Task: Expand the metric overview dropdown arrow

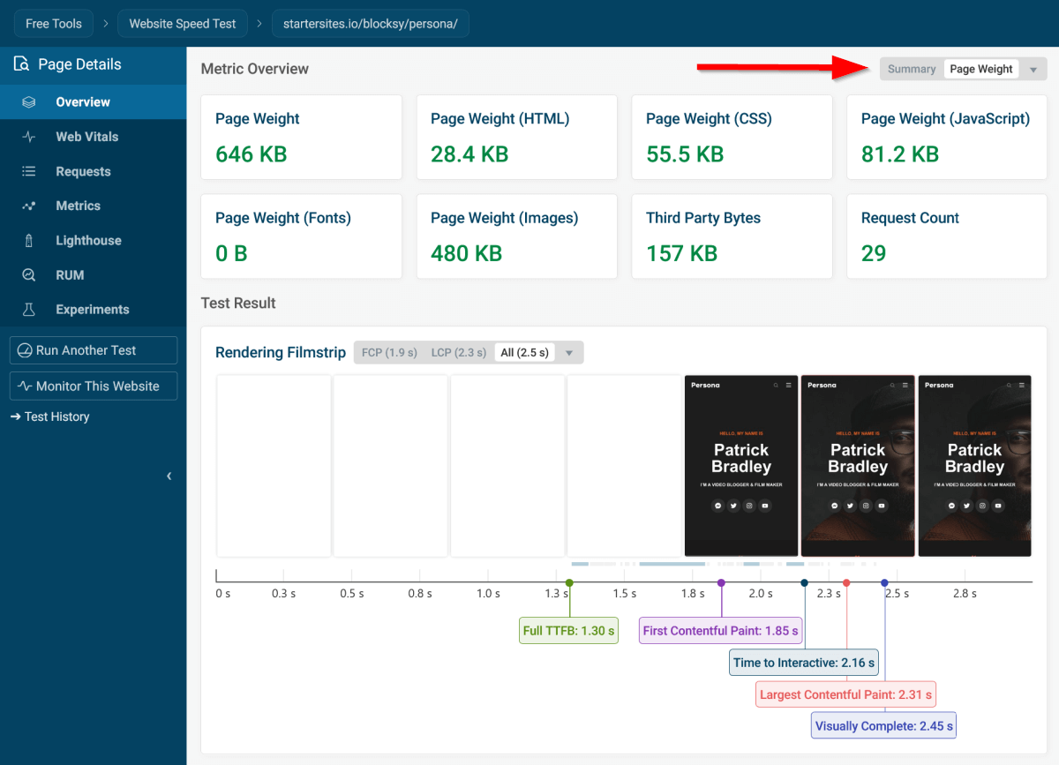Action: 1033,70
